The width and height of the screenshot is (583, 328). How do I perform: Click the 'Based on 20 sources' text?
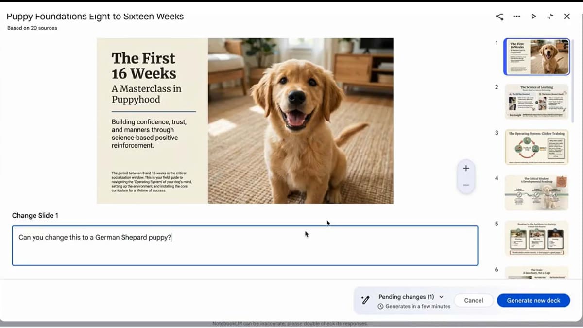click(x=32, y=28)
